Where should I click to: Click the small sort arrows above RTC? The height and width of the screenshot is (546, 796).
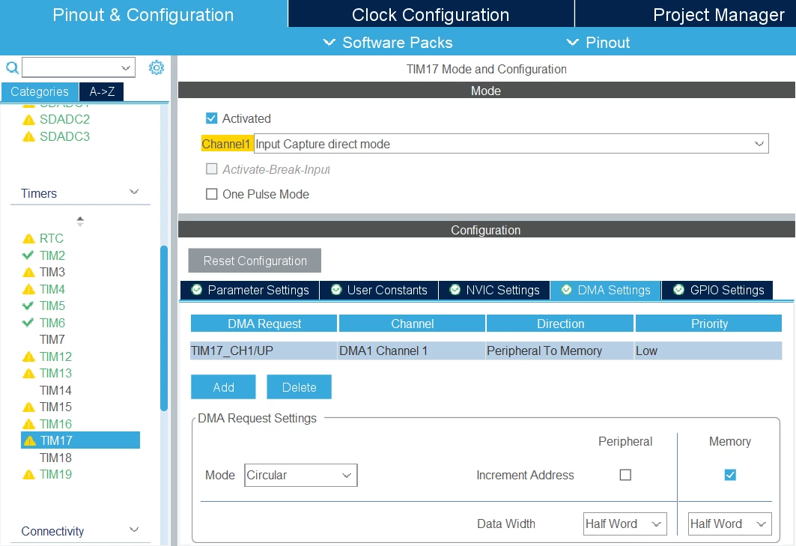coord(80,222)
